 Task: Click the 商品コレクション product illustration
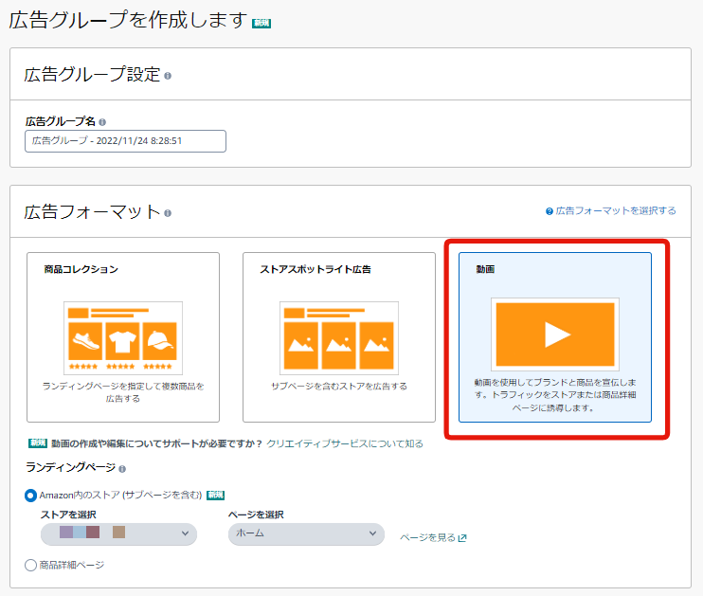[123, 337]
